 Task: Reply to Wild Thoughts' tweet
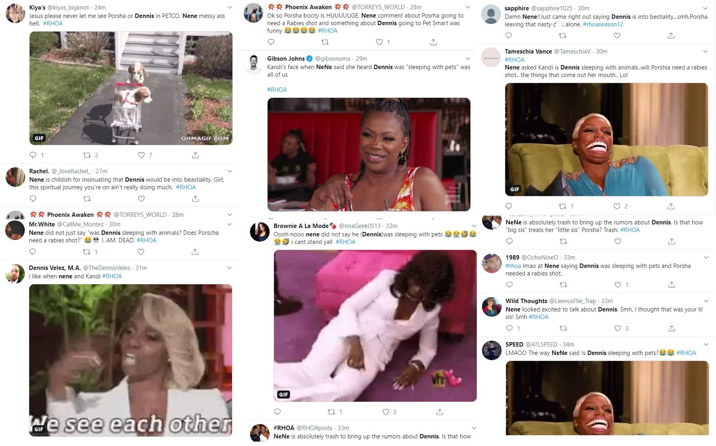pos(509,328)
